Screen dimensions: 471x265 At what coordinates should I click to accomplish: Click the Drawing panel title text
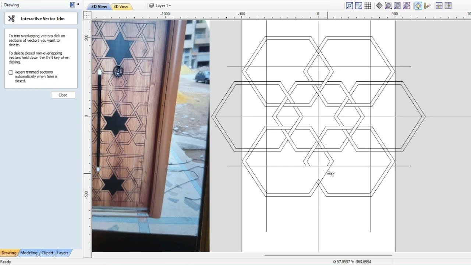coord(12,5)
